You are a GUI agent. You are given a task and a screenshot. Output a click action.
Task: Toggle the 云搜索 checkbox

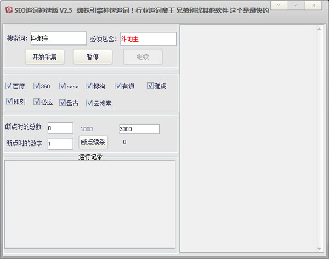pos(89,103)
